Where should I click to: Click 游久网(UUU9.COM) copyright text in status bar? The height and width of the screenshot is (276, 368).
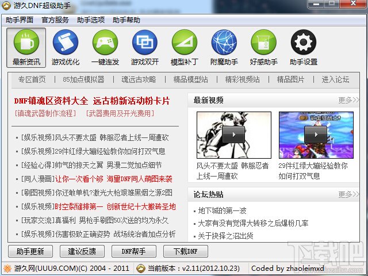(x=71, y=269)
